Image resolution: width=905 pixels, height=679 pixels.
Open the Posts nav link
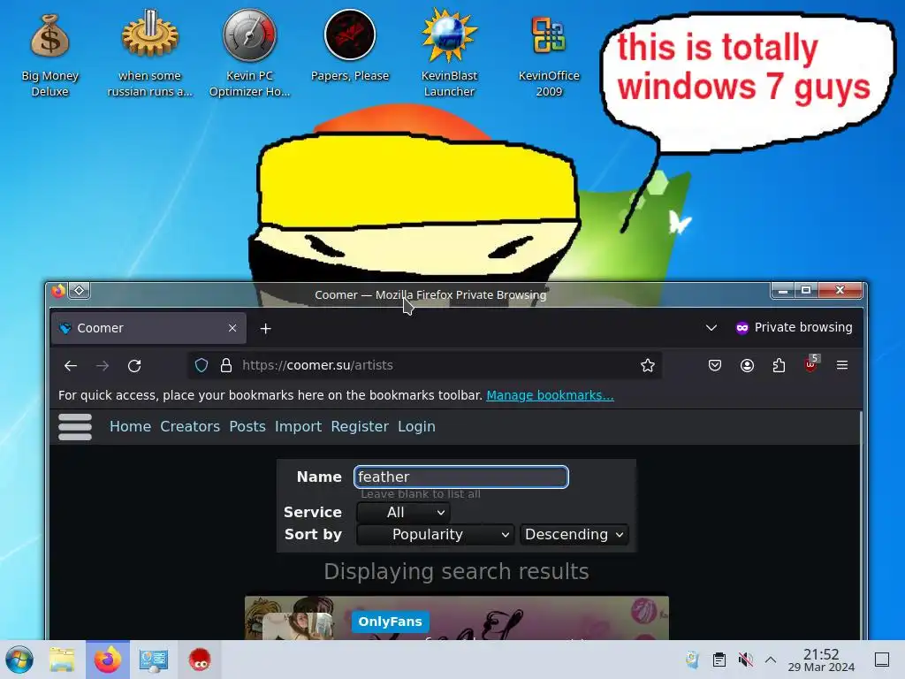coord(247,427)
